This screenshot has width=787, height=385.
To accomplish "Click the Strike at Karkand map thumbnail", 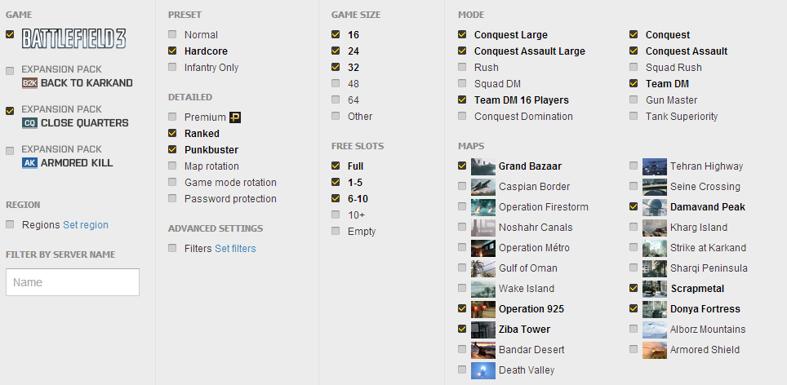I will coord(655,248).
